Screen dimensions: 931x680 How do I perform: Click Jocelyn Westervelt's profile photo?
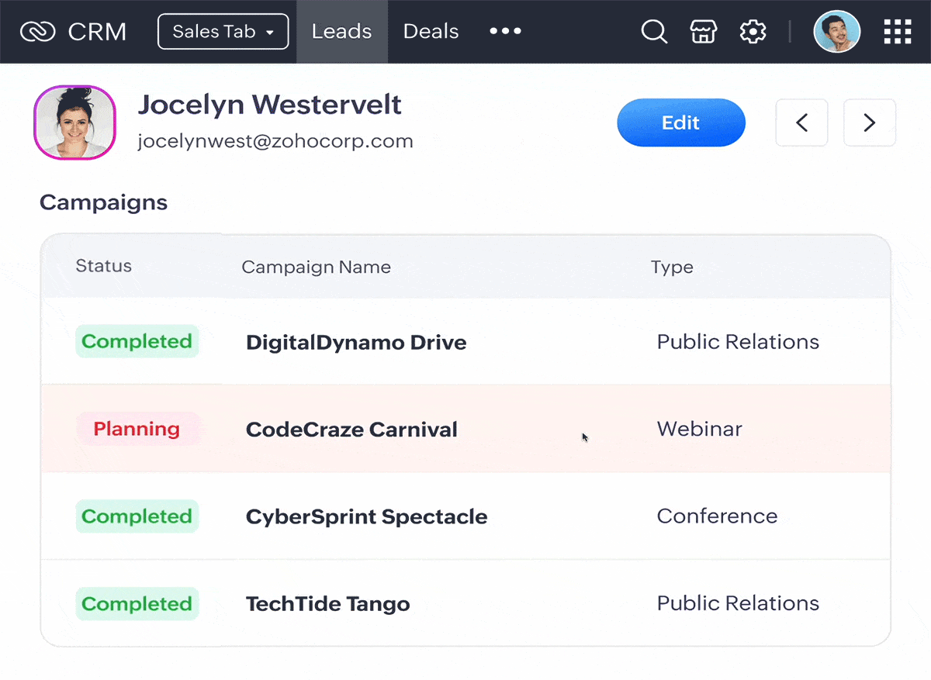(74, 123)
